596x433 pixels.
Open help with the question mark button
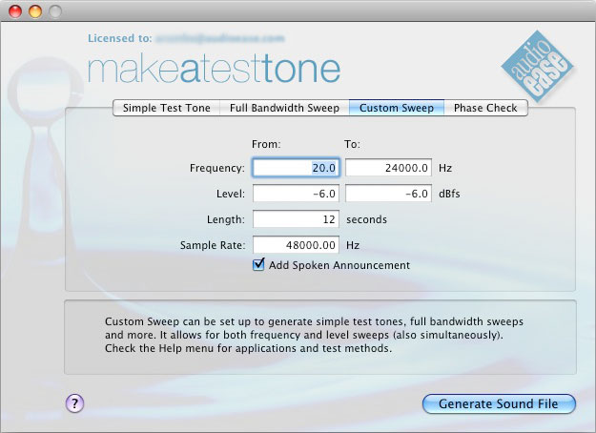[x=74, y=403]
